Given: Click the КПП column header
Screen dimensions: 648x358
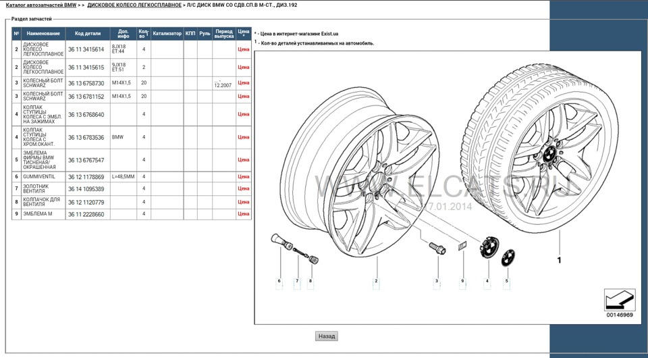Looking at the screenshot, I should point(190,34).
